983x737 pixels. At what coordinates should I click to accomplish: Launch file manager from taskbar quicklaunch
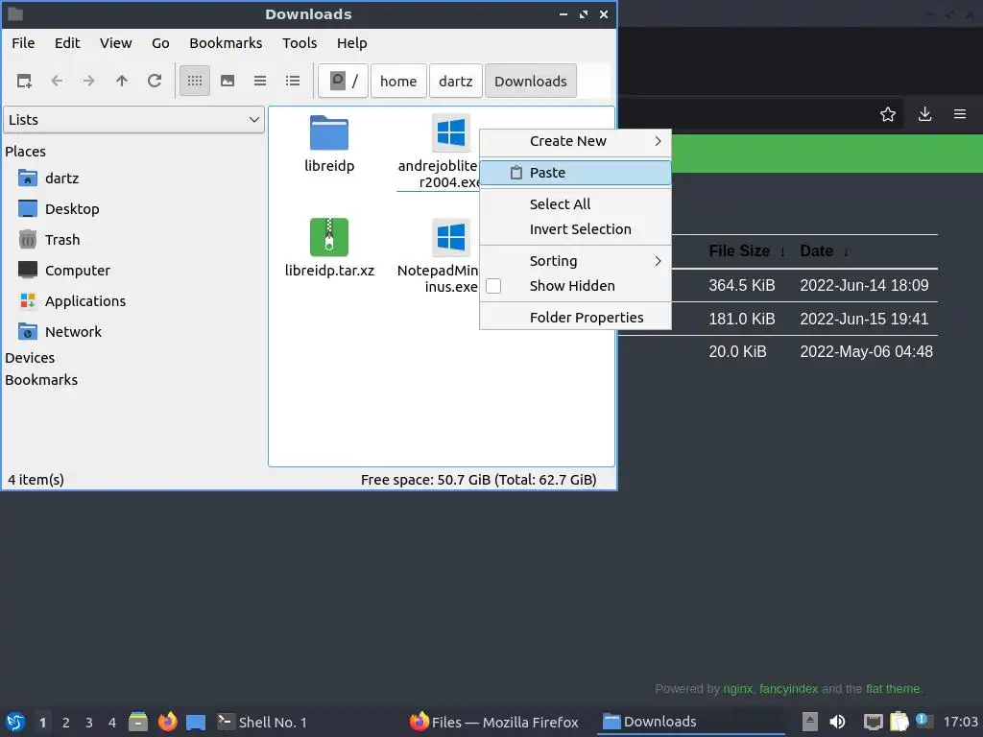[x=138, y=722]
